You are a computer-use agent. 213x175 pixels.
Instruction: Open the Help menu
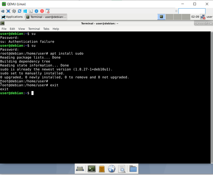click(x=56, y=29)
